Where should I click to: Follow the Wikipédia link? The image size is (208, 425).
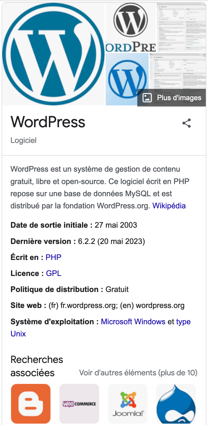pyautogui.click(x=169, y=206)
